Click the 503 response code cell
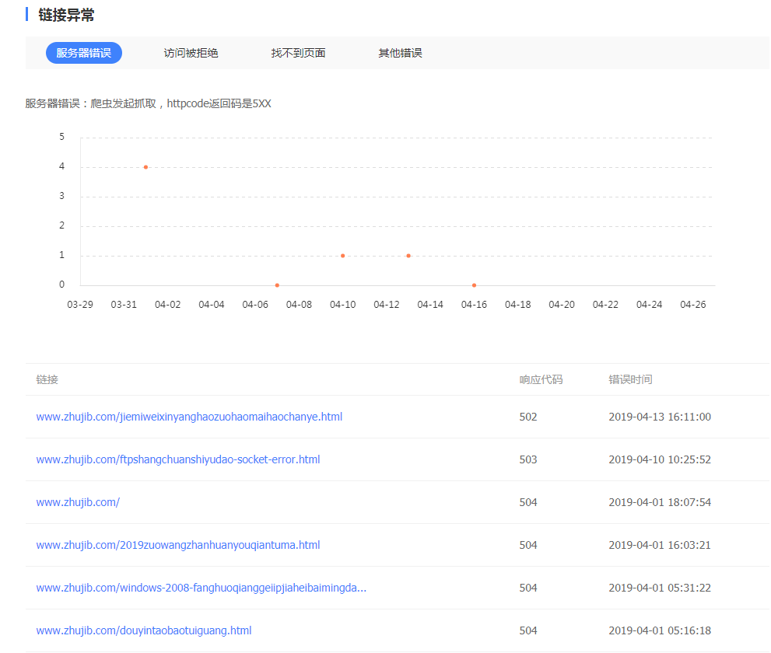This screenshot has width=771, height=653. coord(528,459)
